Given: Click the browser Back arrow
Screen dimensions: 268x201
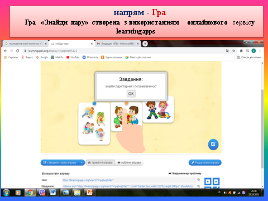Looking at the screenshot, I should [5, 51].
